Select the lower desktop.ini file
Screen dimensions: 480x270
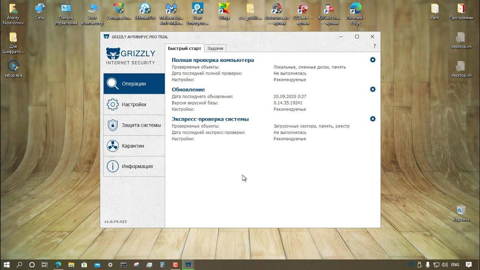[461, 69]
